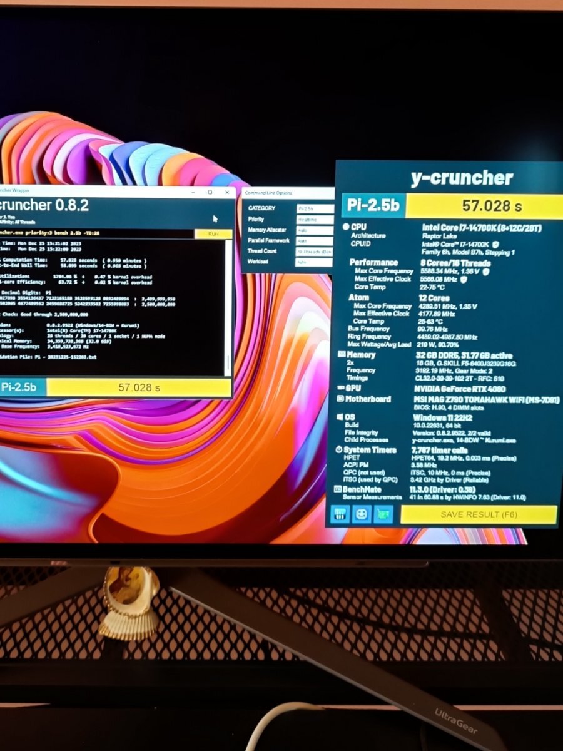Open the Parallel Framework dropdown
The width and height of the screenshot is (563, 751).
(315, 240)
